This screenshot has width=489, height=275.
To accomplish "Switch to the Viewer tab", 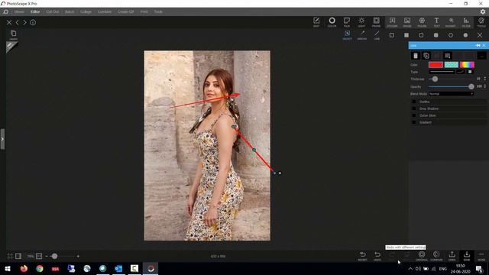I will point(19,11).
